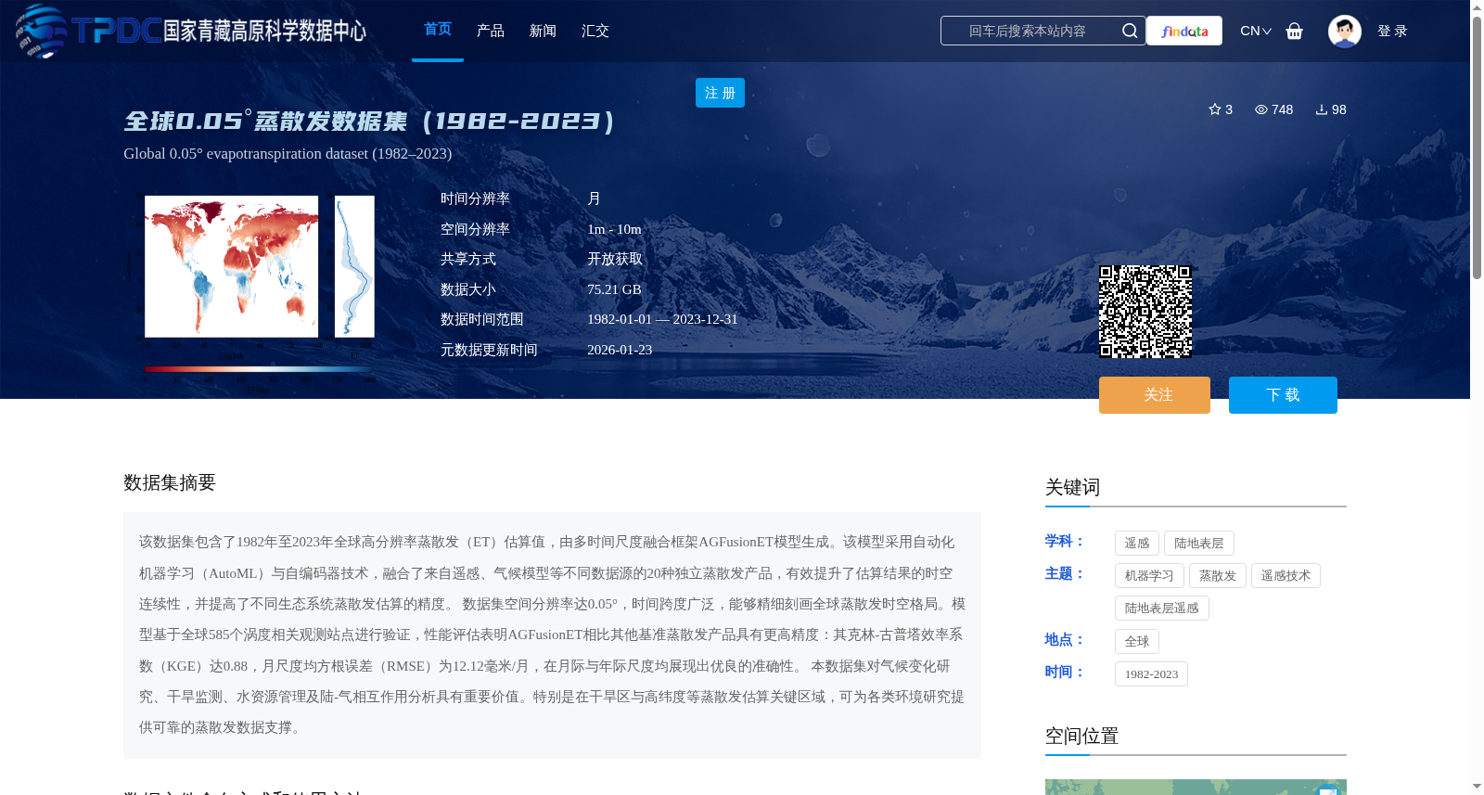Select the 蒸散发 topic tag
The image size is (1484, 795).
click(x=1218, y=576)
